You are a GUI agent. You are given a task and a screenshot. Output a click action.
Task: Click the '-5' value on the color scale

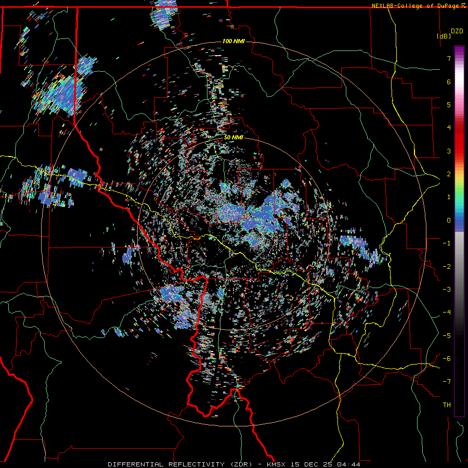pos(447,336)
